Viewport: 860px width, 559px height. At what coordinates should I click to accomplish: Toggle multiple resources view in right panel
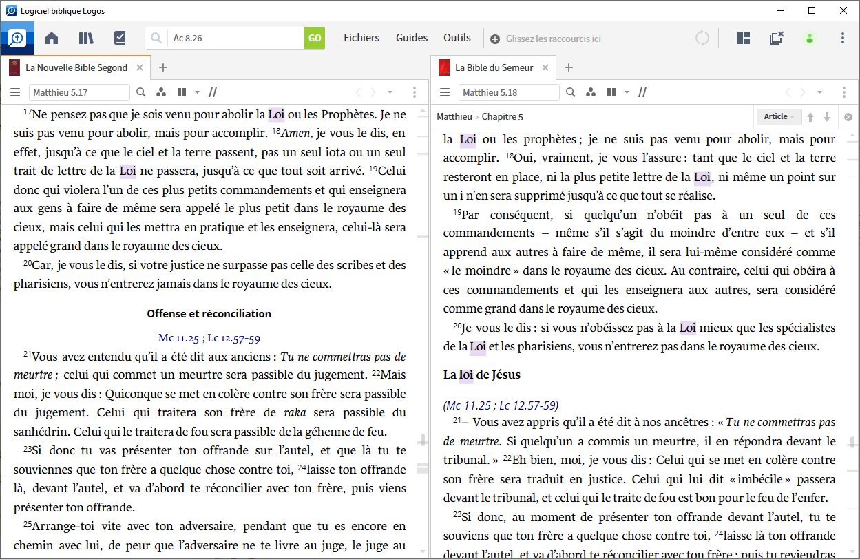[642, 92]
